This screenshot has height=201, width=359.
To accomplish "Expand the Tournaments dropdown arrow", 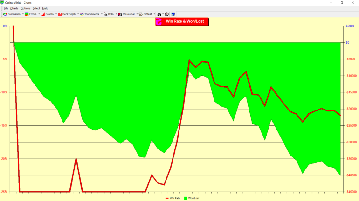I will tap(101, 14).
